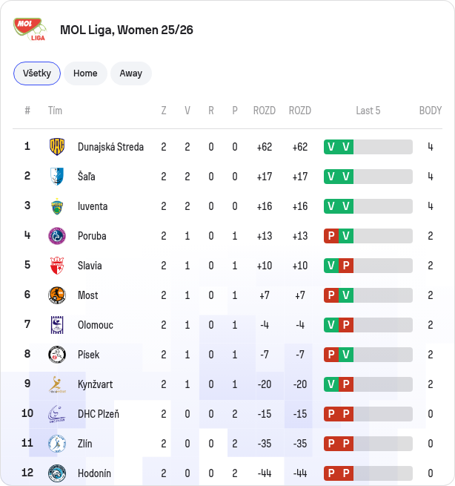
Task: Select the Hodonín team emblem
Action: 57,473
